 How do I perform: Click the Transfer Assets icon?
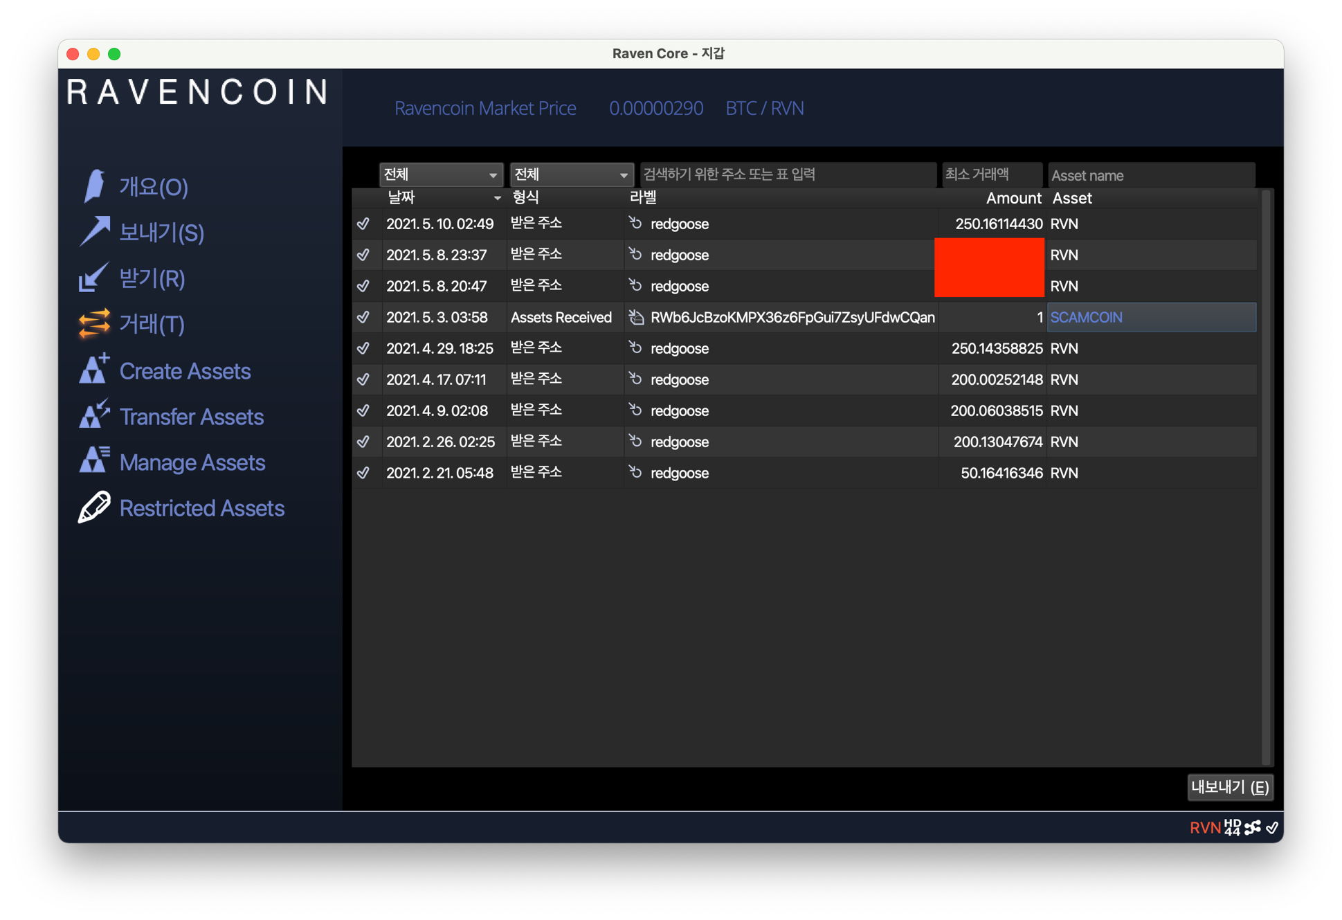point(94,415)
